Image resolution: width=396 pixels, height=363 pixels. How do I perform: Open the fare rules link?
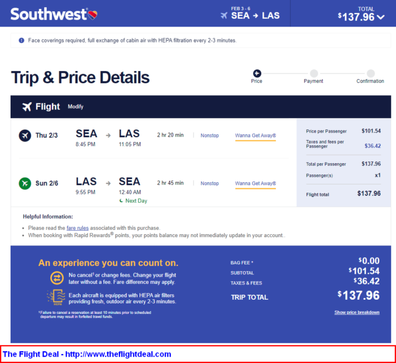coord(77,228)
